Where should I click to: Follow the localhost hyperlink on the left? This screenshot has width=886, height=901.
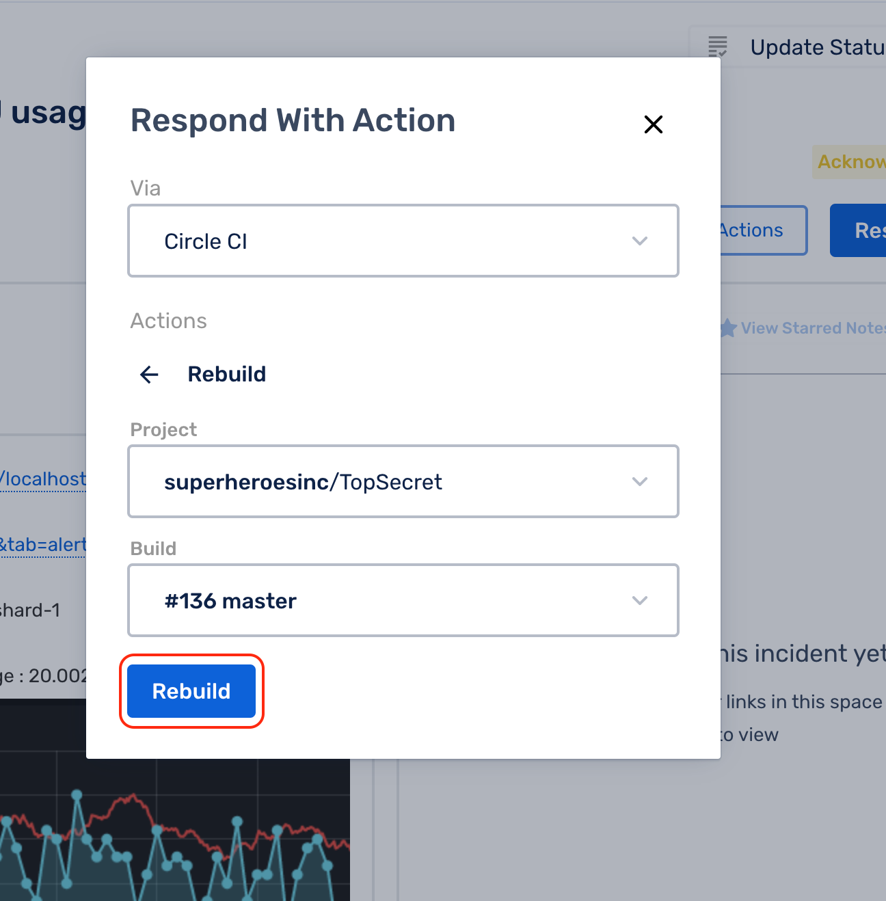(43, 479)
